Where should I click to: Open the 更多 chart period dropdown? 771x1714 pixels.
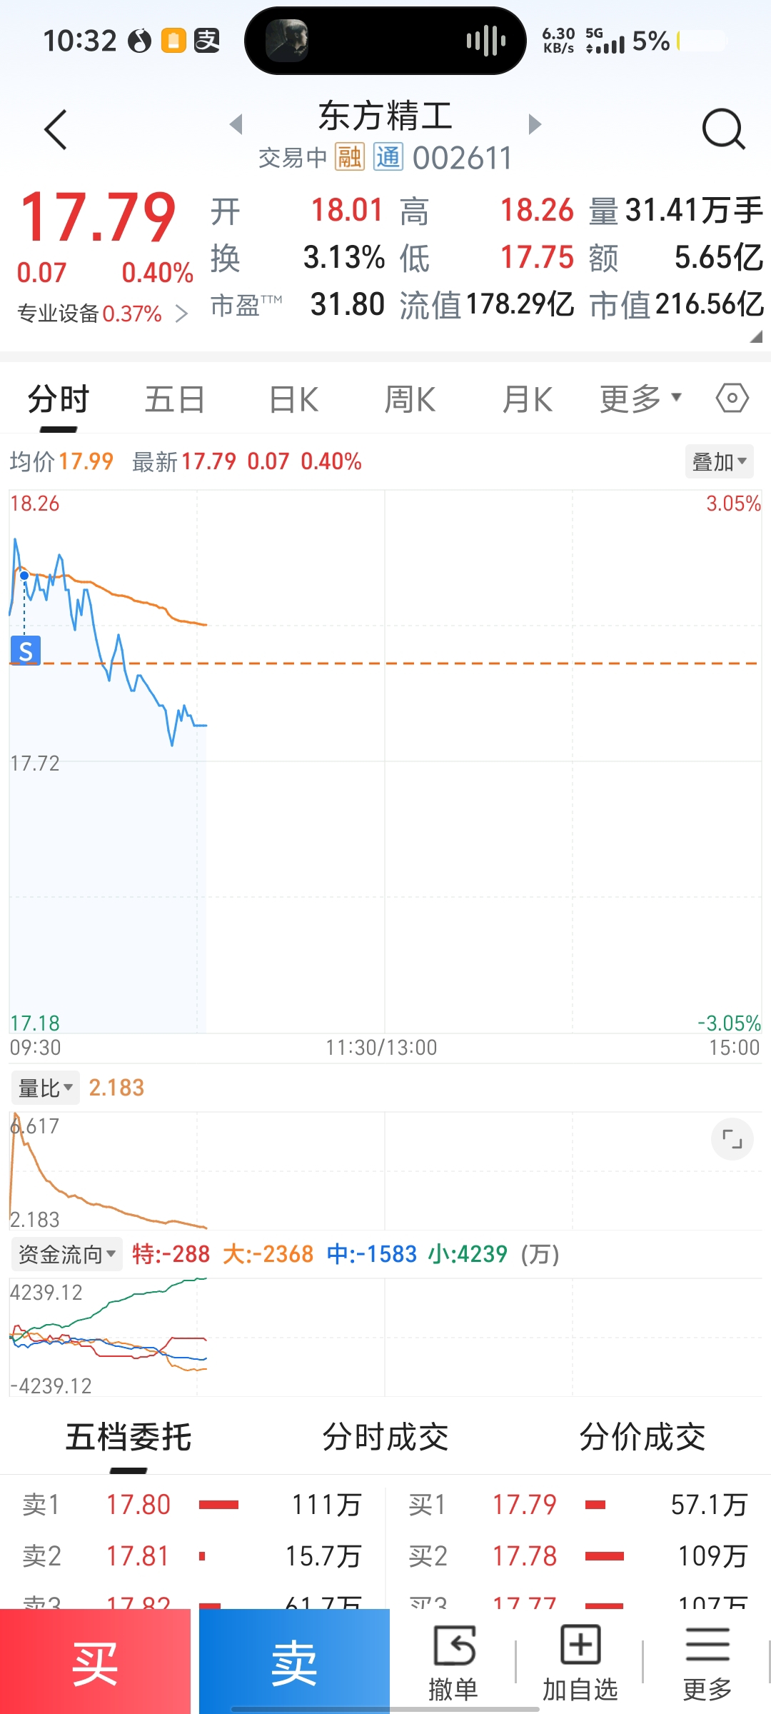pos(640,399)
